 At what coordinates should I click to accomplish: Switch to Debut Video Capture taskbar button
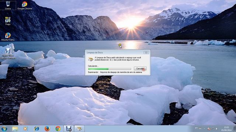click(69, 129)
